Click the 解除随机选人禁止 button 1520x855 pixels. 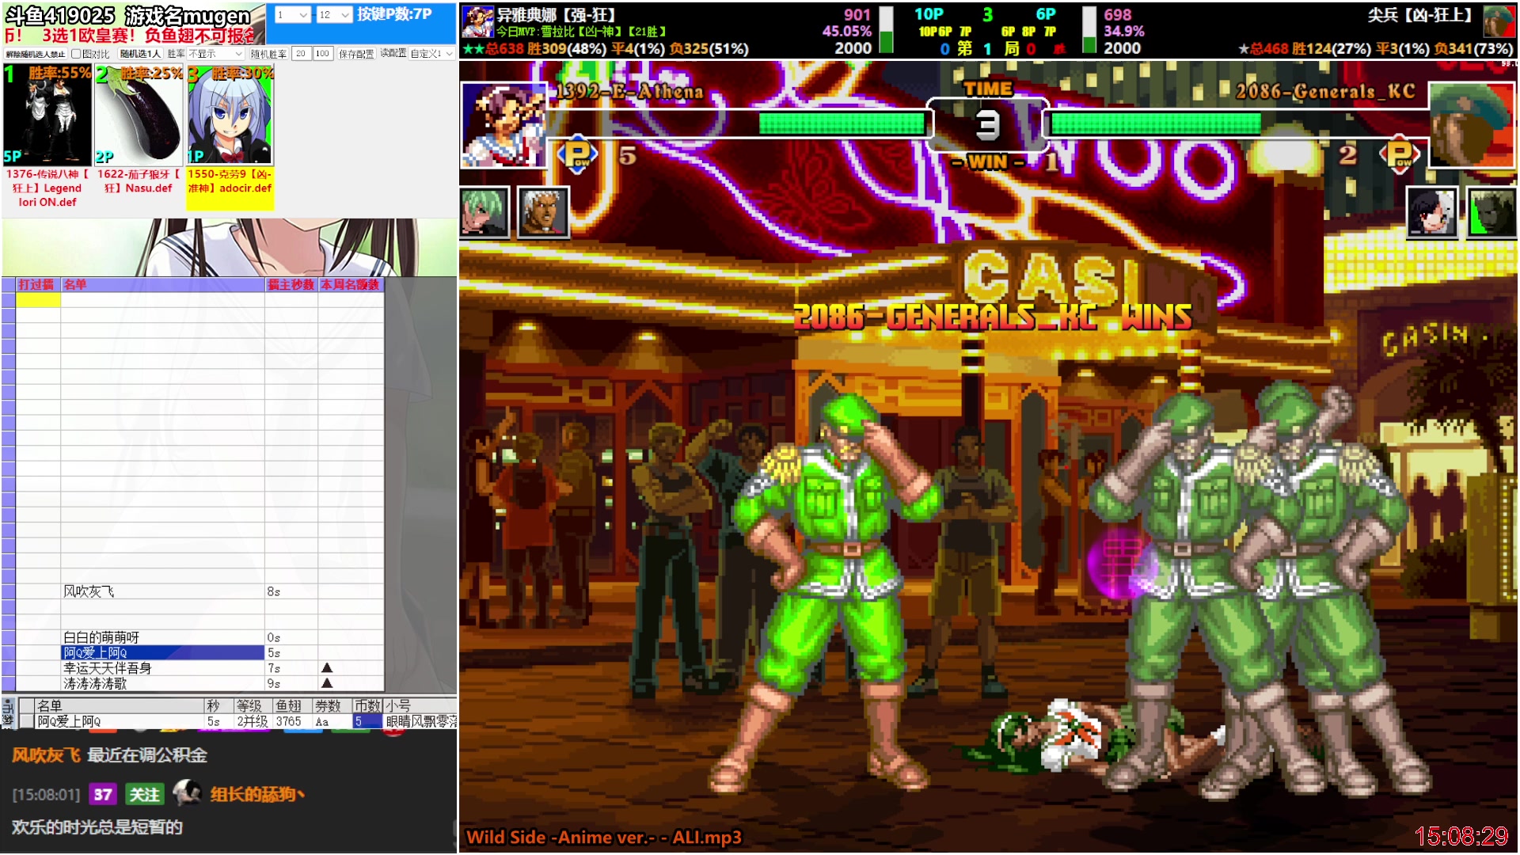(36, 54)
